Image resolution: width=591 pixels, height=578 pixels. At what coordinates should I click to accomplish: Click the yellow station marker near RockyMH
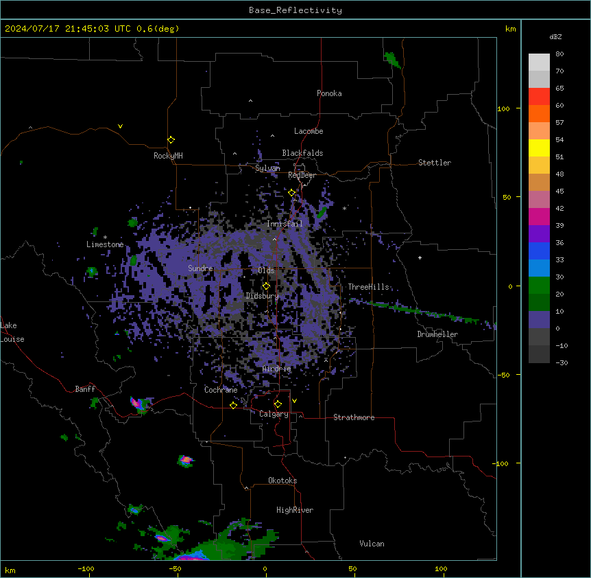pos(171,140)
